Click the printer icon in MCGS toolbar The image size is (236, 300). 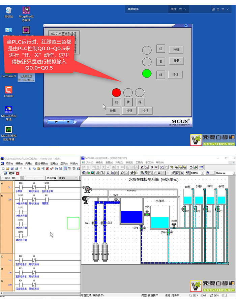pos(98,173)
